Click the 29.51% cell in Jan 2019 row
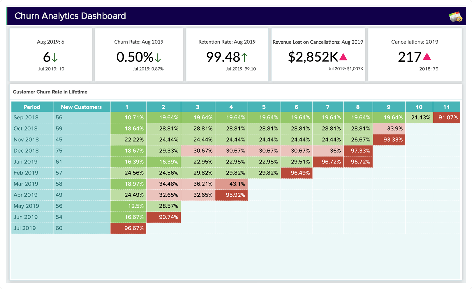The width and height of the screenshot is (472, 289). point(297,162)
